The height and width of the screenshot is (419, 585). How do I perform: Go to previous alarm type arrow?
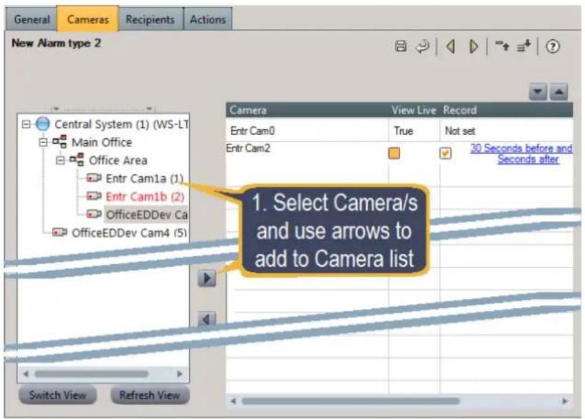451,47
